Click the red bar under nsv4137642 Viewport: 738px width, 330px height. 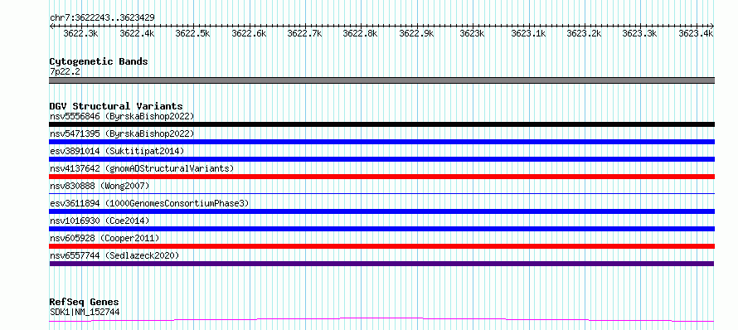pos(381,177)
